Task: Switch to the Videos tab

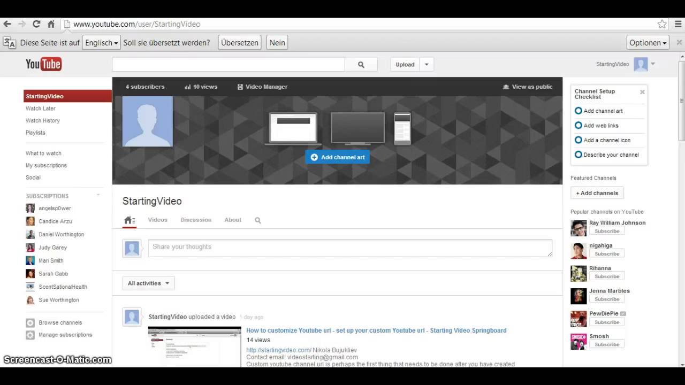Action: [157, 219]
